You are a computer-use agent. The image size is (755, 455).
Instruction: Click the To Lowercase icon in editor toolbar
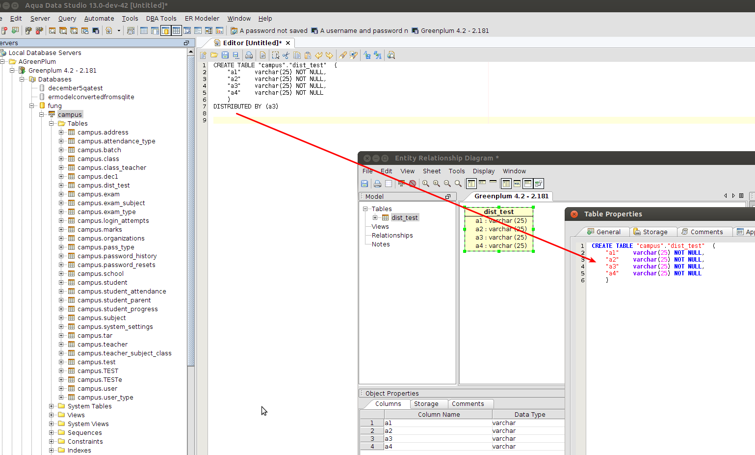[x=366, y=55]
